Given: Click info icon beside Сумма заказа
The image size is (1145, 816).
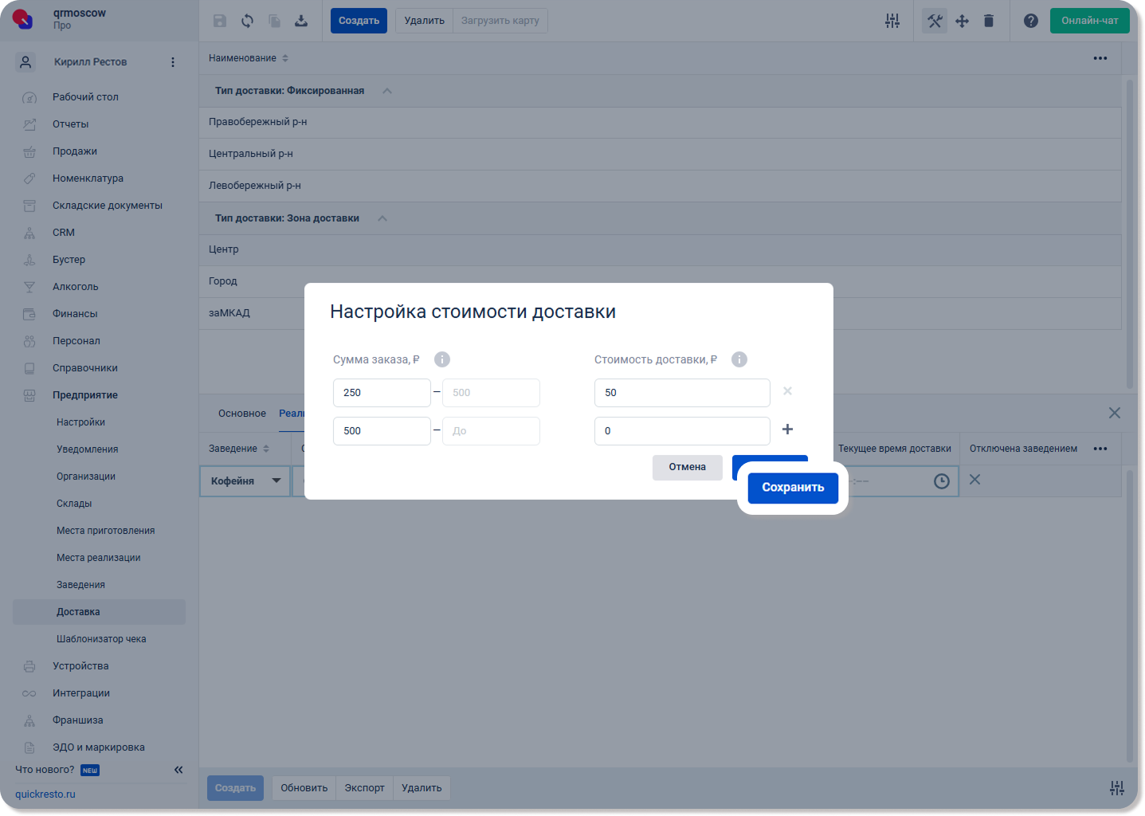Looking at the screenshot, I should pos(442,359).
